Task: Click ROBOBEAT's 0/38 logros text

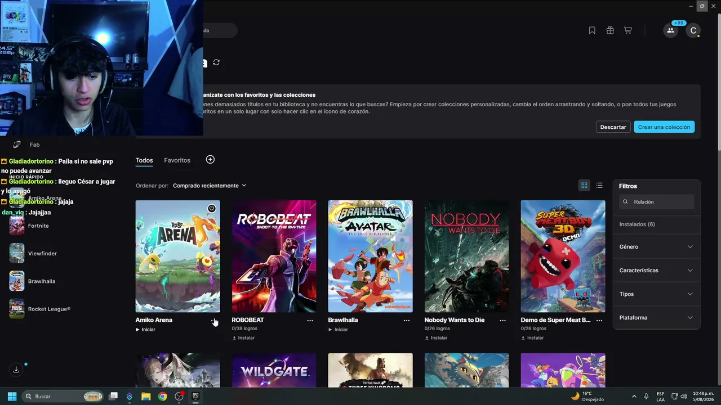Action: click(x=244, y=328)
